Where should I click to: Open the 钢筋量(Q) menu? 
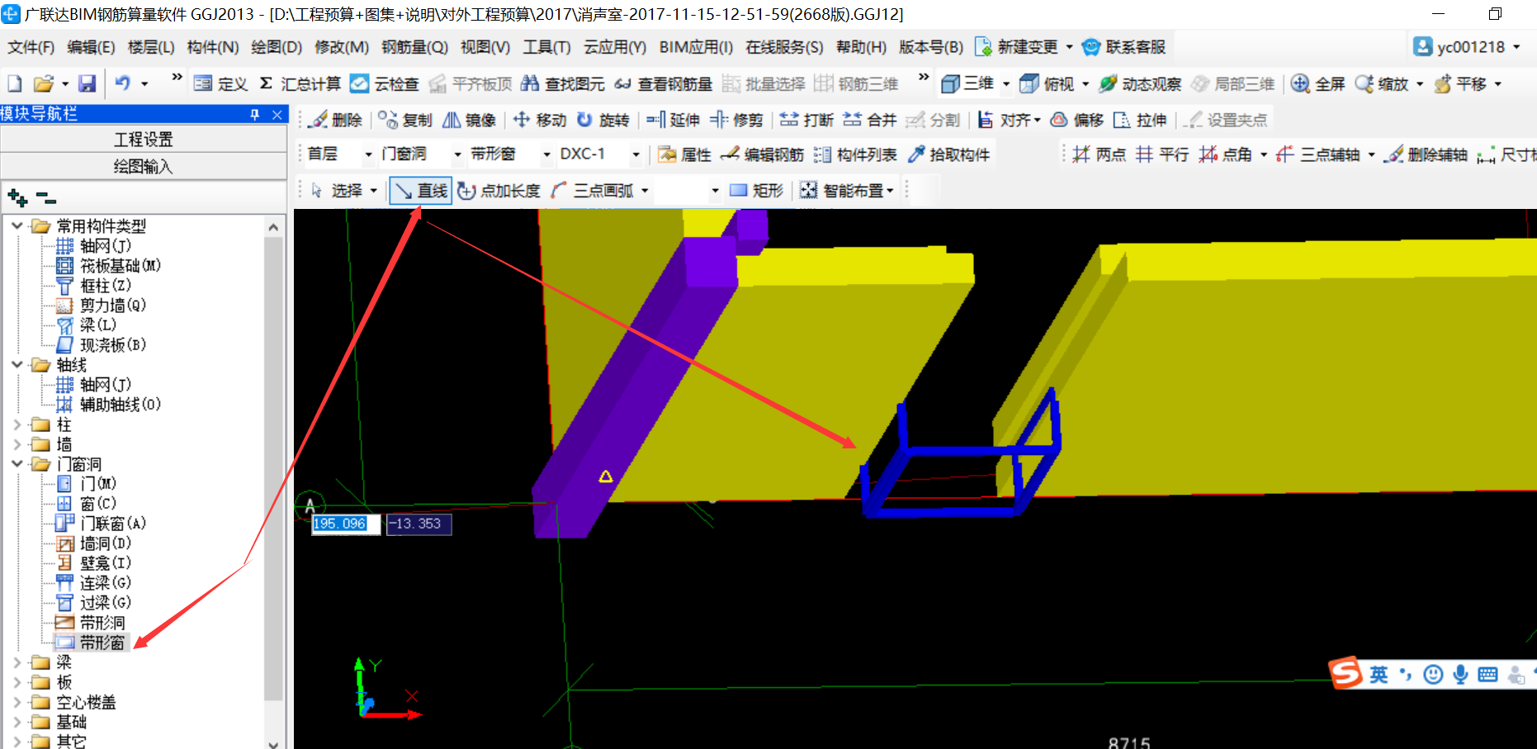(x=414, y=47)
